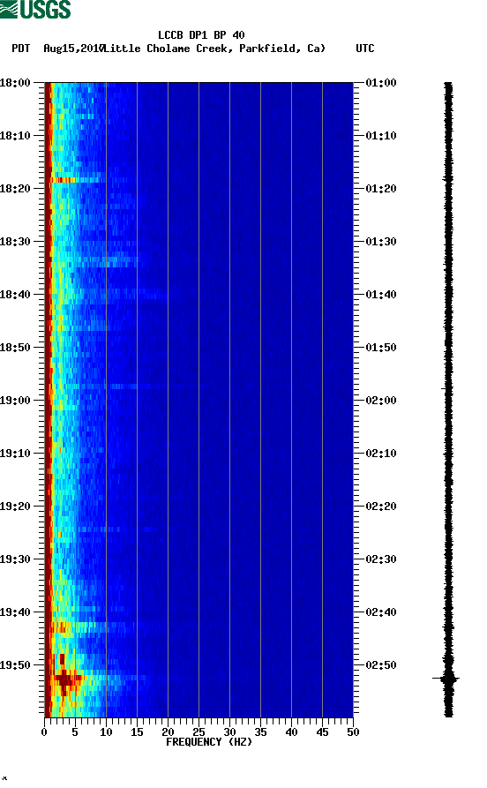Click the 10 Hz frequency tick label
This screenshot has height=788, width=487.
(106, 732)
